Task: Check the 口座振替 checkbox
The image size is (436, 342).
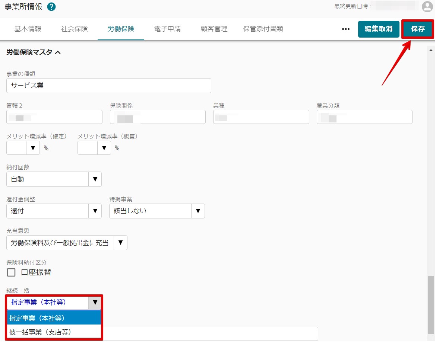Action: coord(12,272)
